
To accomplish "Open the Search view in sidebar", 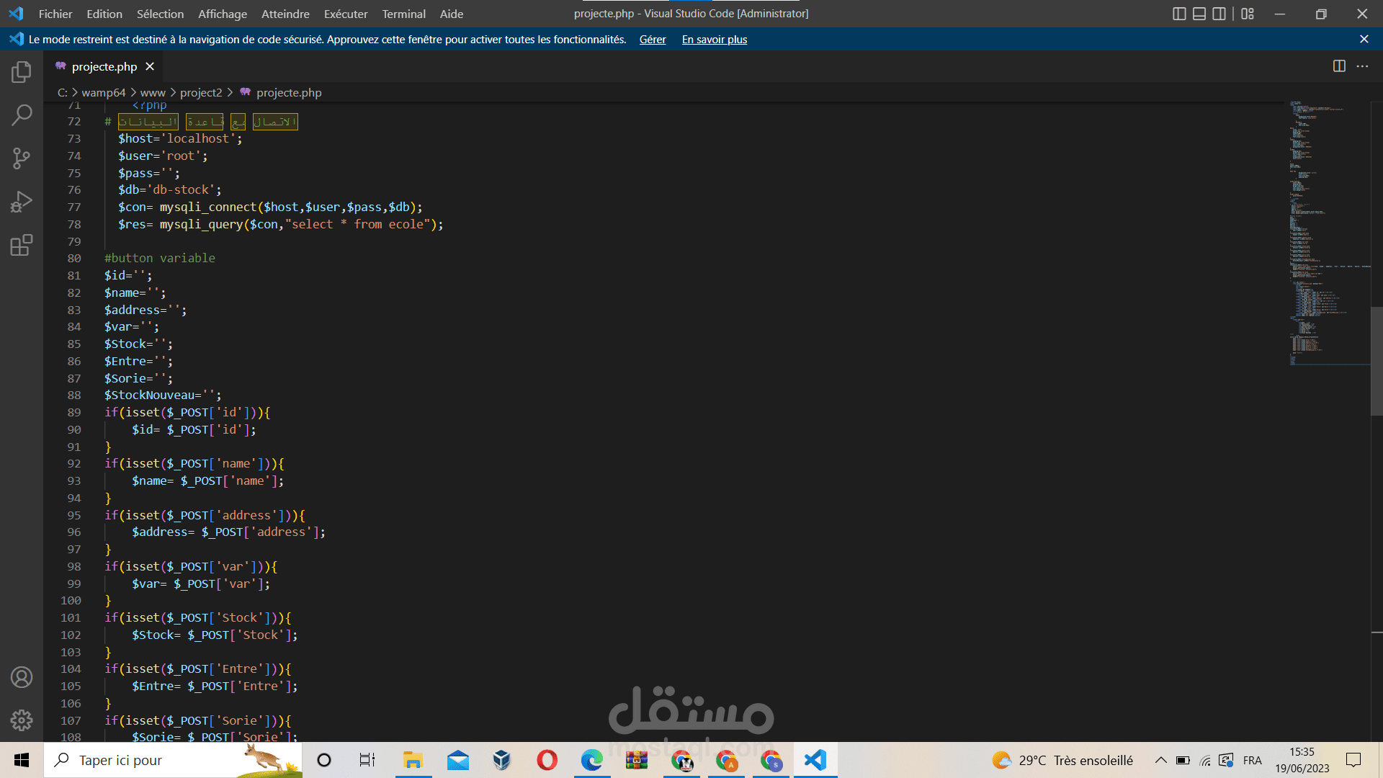I will pyautogui.click(x=22, y=115).
